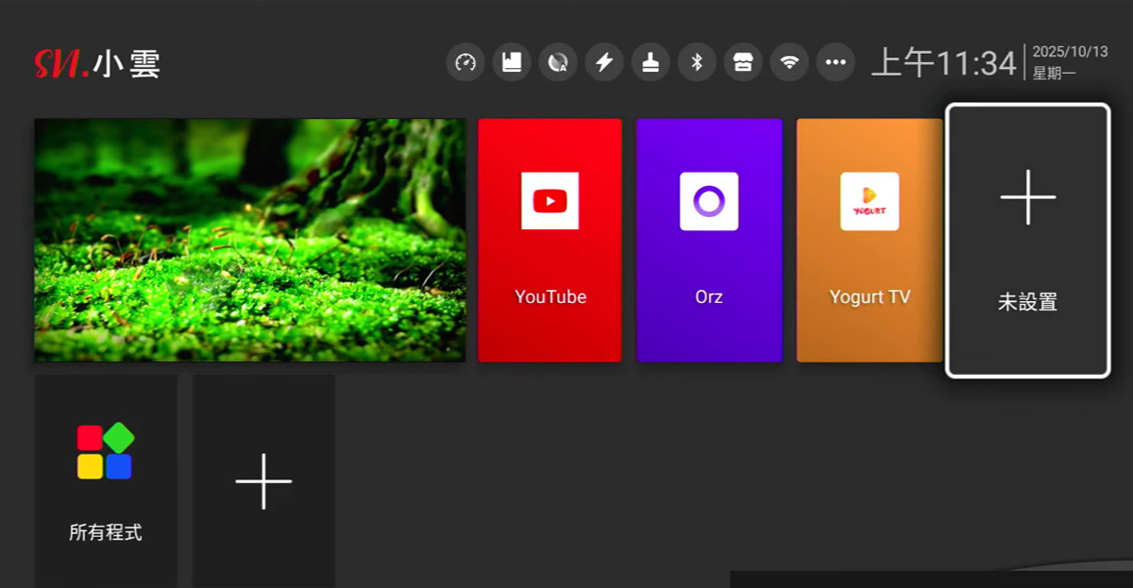Click the YouTube play logo icon
Screen dimensions: 1133x588
click(x=550, y=201)
